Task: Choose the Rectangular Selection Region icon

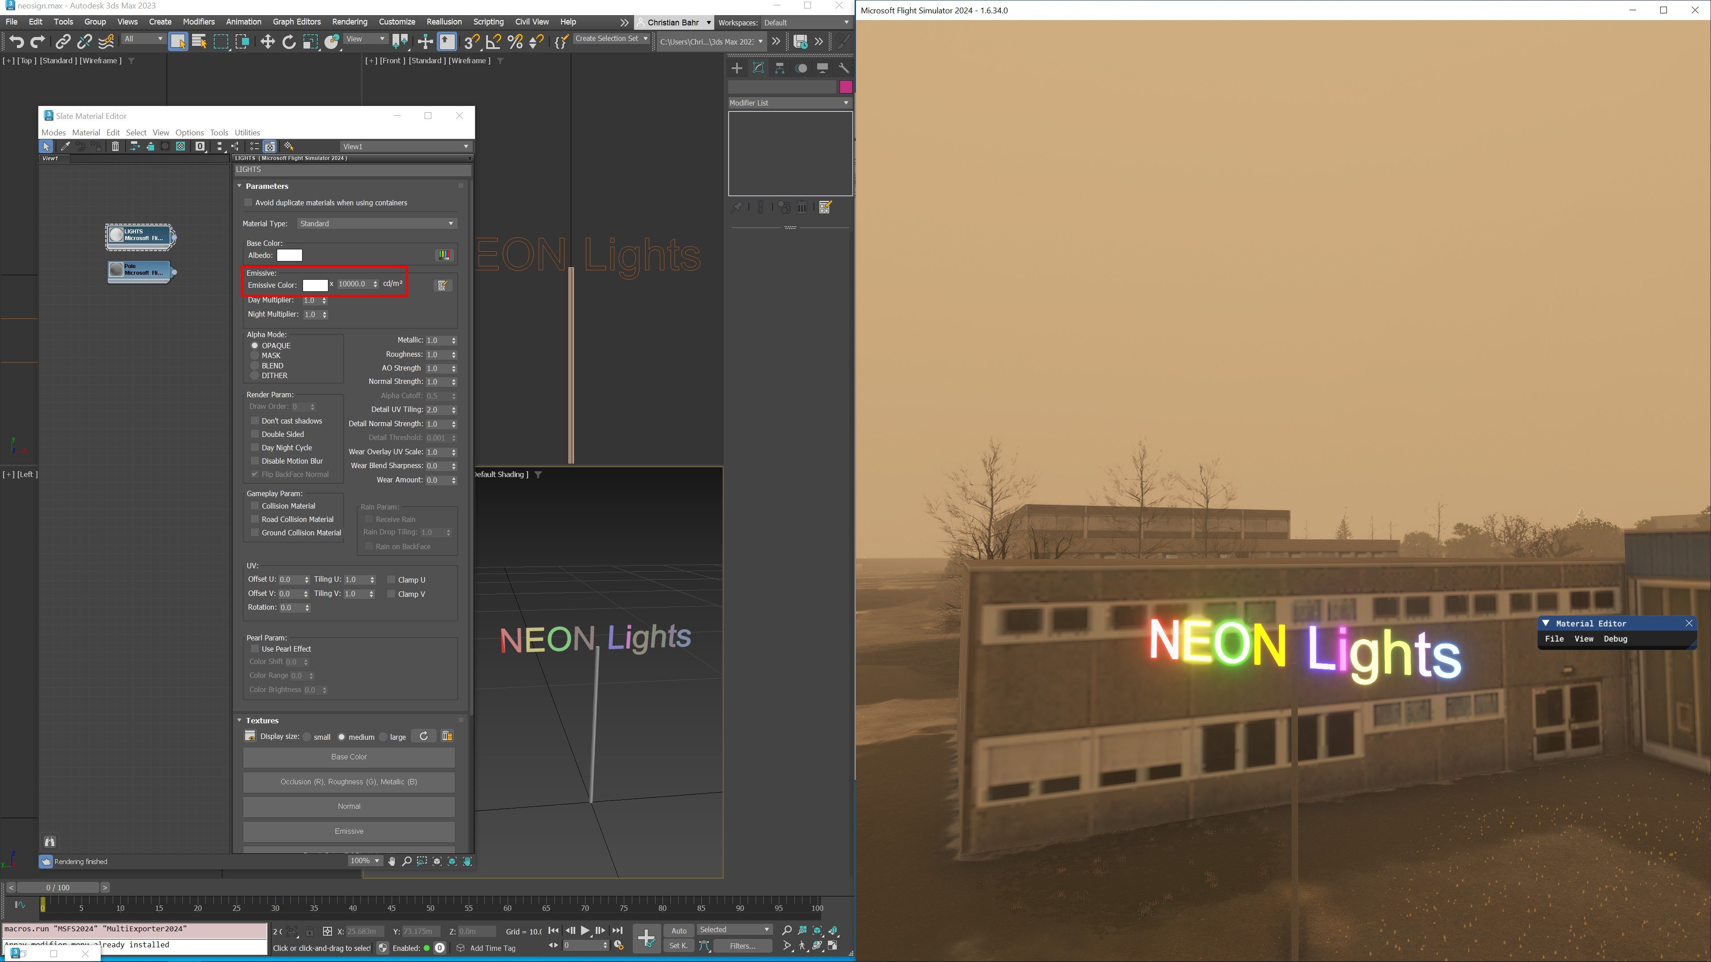Action: point(221,42)
